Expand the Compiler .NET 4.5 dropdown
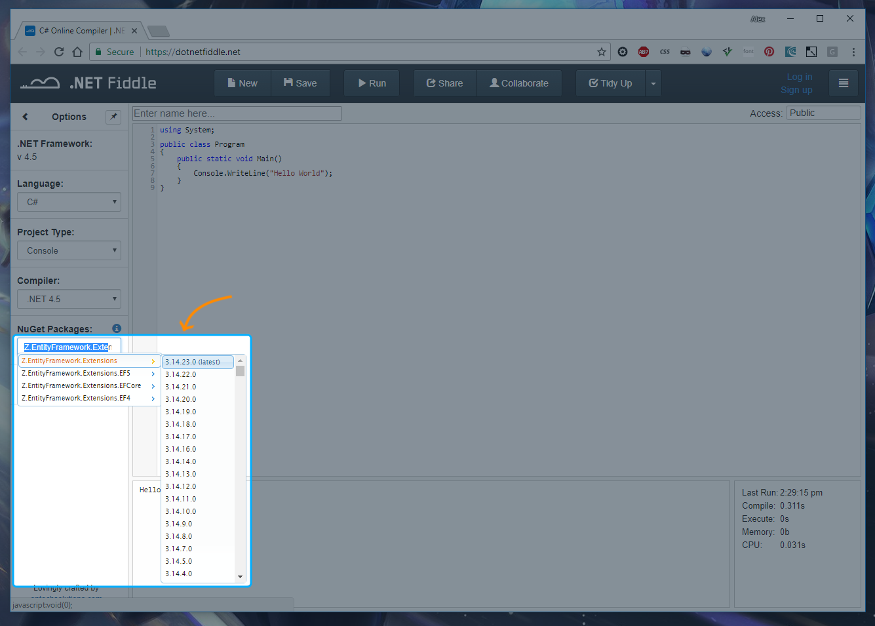 69,299
